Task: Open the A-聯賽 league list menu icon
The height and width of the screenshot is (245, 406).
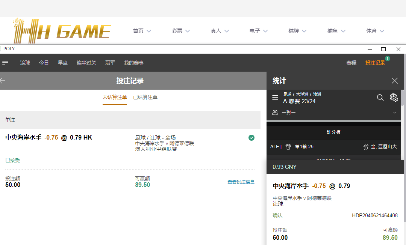Action: (x=275, y=98)
